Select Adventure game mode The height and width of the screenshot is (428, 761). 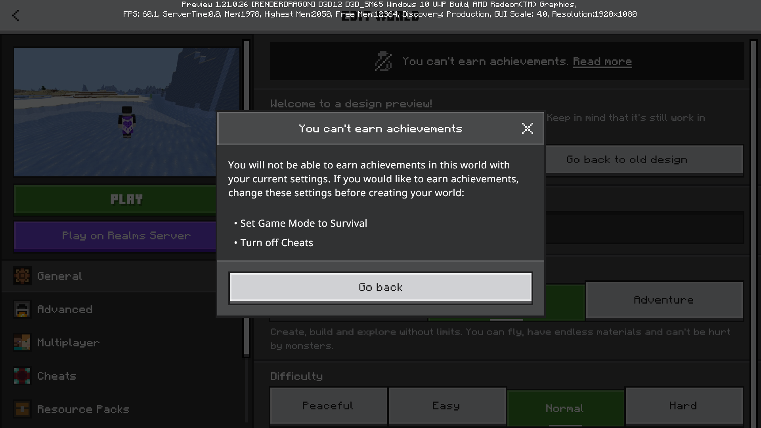click(x=664, y=300)
